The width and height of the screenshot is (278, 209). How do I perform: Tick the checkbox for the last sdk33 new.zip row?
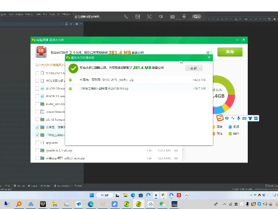click(37, 158)
